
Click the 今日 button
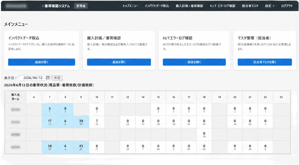(x=57, y=78)
